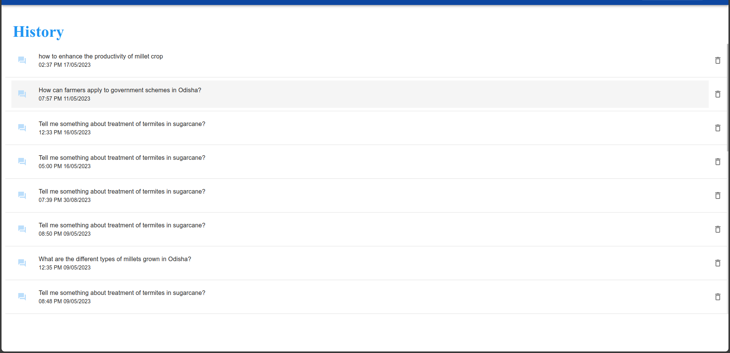Delete the types of millets entry

click(717, 263)
